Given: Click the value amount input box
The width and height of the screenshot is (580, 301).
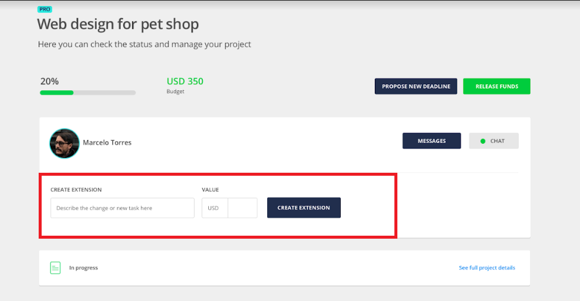Looking at the screenshot, I should tap(243, 208).
